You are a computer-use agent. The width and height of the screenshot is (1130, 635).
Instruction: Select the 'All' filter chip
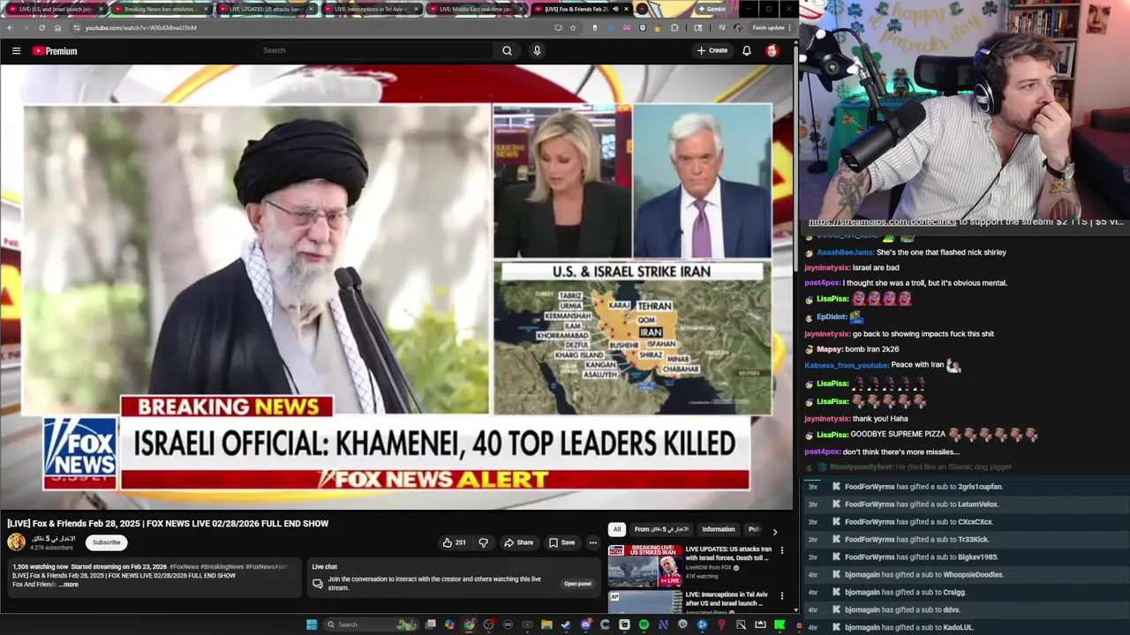[616, 529]
